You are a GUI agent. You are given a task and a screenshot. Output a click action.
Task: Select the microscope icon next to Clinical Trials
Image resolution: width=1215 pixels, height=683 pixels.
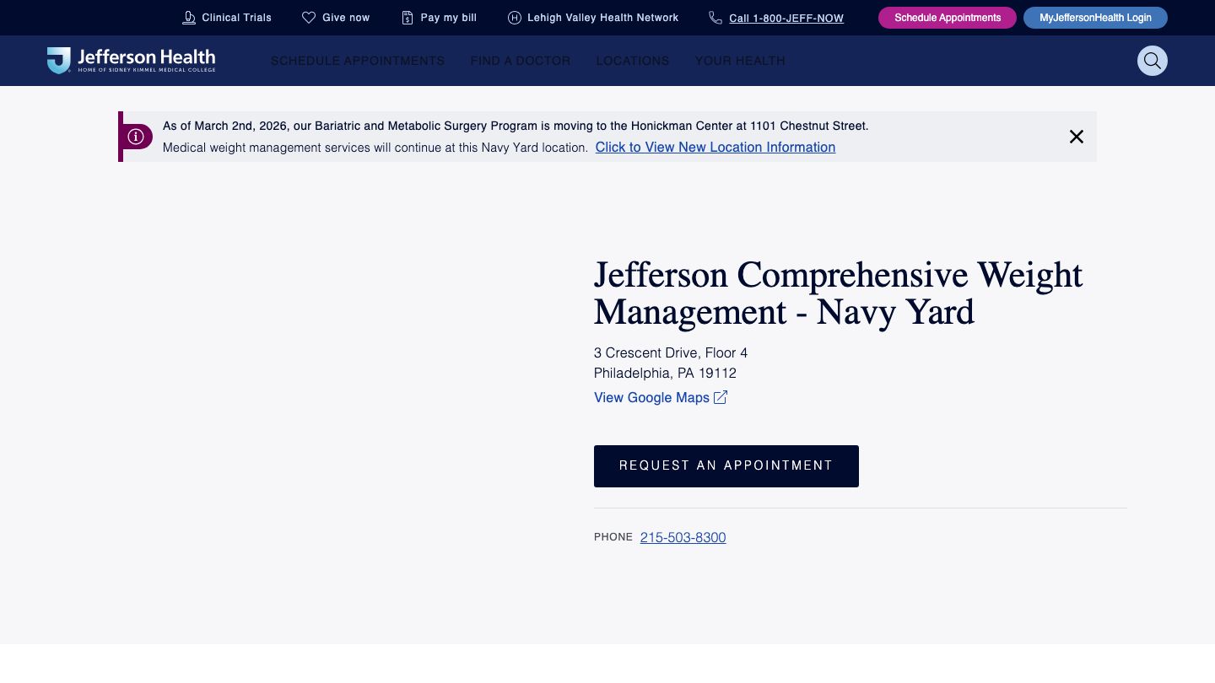point(188,17)
